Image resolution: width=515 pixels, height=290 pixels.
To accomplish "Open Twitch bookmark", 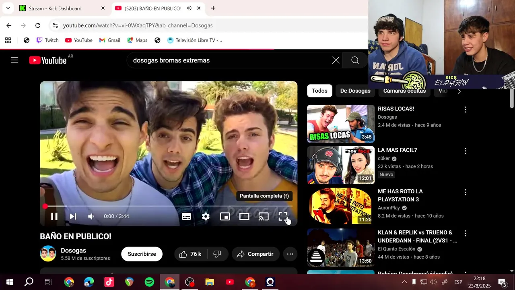I will pos(47,40).
